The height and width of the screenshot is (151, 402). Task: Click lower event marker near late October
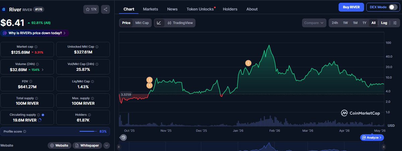point(149,86)
